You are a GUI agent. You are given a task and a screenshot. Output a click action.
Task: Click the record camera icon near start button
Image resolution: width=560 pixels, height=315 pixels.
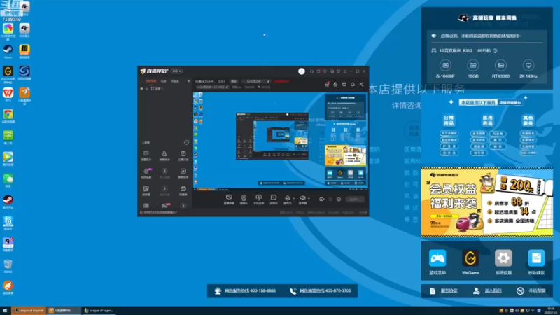click(x=321, y=199)
